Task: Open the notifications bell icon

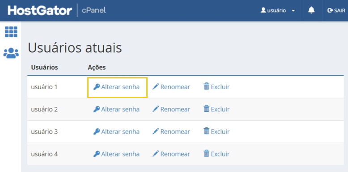Action: [311, 10]
